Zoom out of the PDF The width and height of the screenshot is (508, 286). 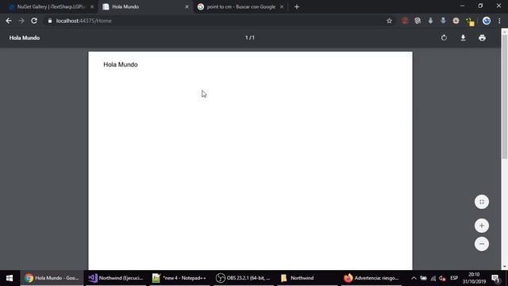point(482,244)
